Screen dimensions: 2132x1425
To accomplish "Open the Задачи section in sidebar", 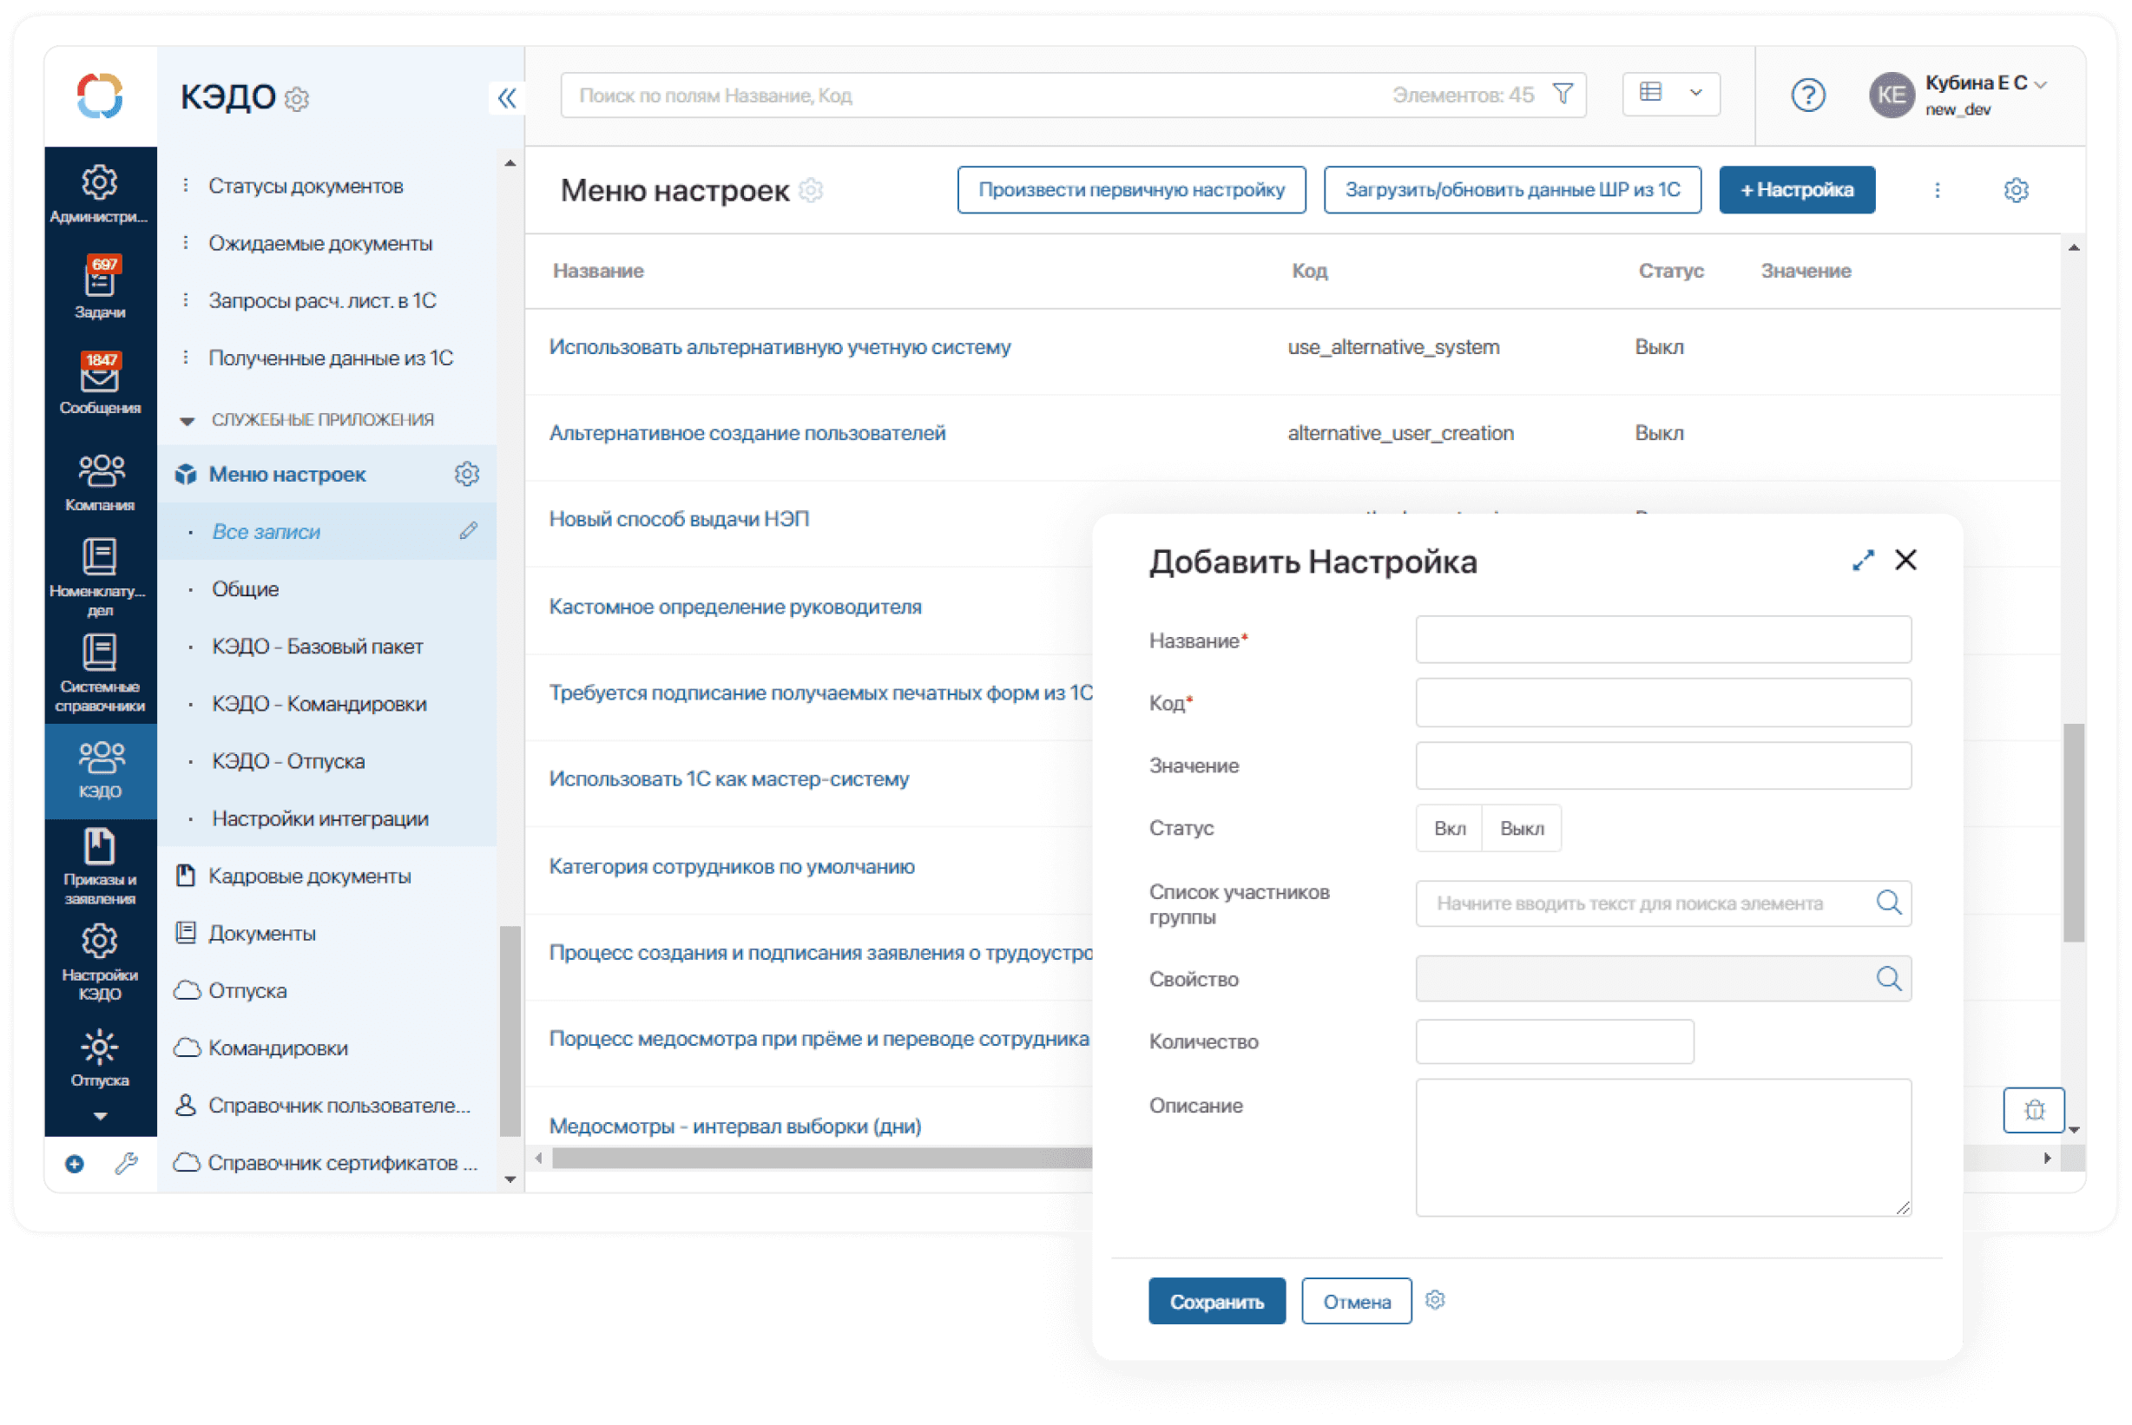I will 99,287.
